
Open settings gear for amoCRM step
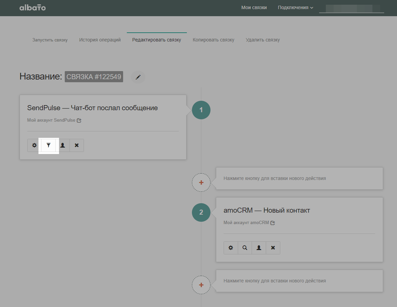(231, 248)
